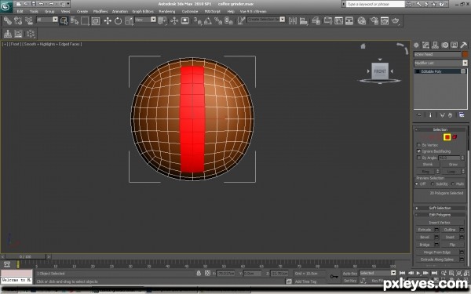
Task: Open the Material Editor icon
Action: pos(362,20)
